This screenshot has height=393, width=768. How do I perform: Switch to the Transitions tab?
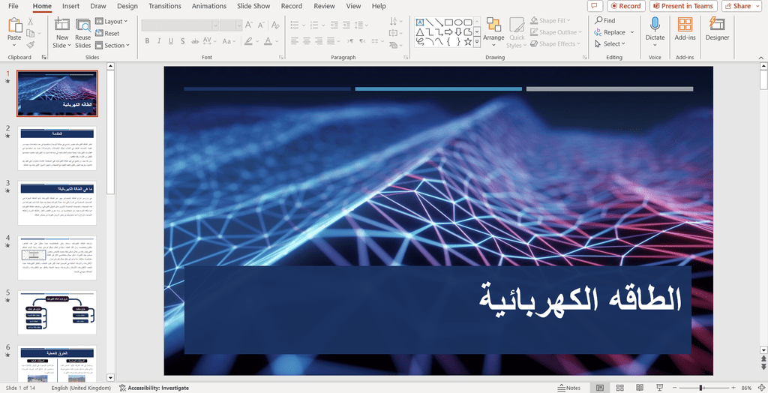(x=165, y=6)
